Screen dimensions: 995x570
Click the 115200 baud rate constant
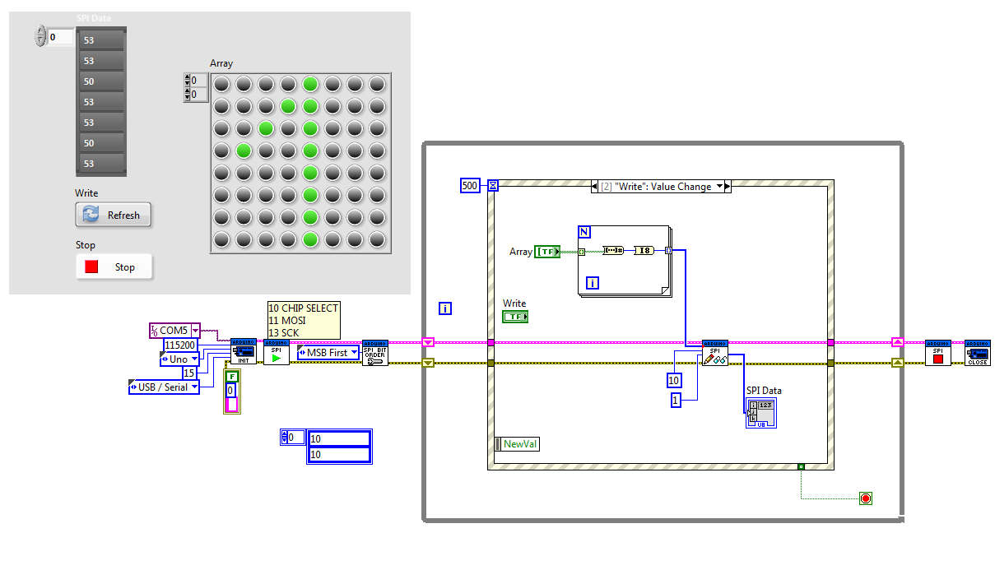point(180,345)
